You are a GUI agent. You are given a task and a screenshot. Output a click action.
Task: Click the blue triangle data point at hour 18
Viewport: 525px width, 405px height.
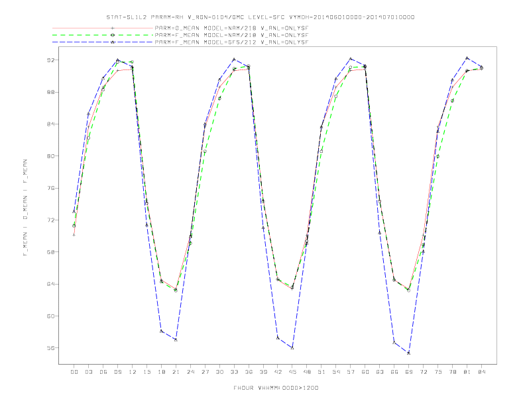click(161, 331)
